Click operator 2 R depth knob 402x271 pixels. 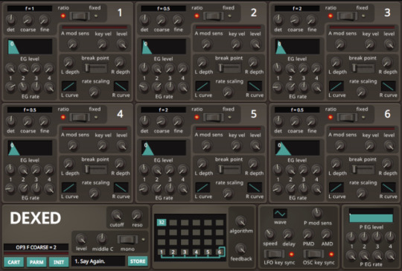[253, 63]
